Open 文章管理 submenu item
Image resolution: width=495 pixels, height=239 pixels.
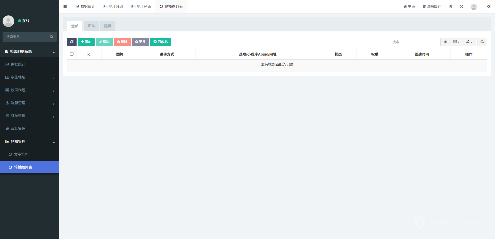(30, 154)
